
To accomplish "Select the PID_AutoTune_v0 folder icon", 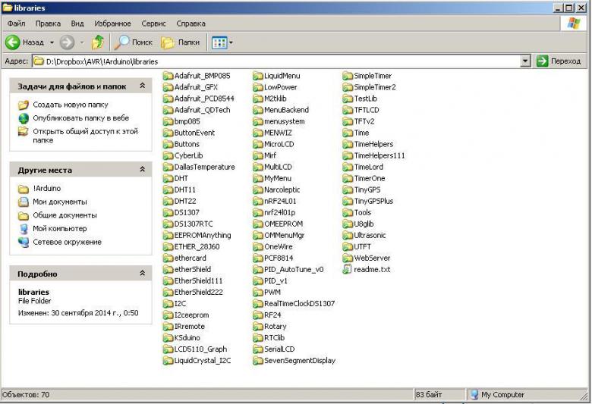I will (257, 270).
